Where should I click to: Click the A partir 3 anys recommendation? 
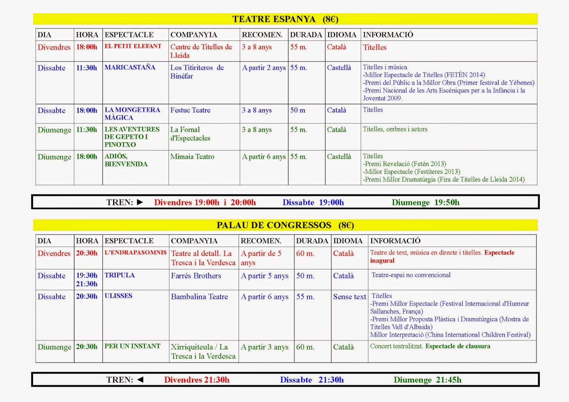point(265,347)
